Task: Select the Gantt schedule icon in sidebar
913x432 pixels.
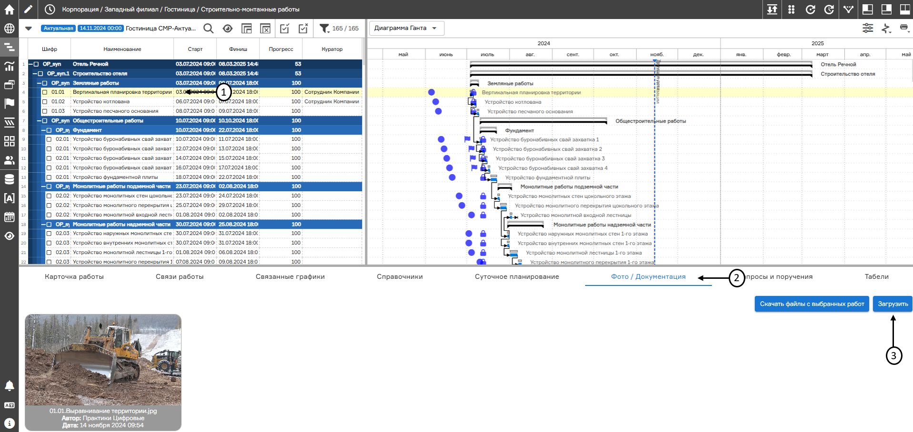Action: click(x=9, y=47)
